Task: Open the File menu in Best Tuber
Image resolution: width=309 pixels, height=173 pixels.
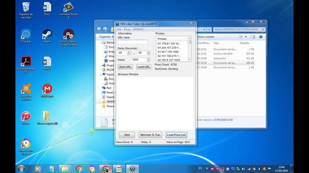Action: [x=119, y=29]
